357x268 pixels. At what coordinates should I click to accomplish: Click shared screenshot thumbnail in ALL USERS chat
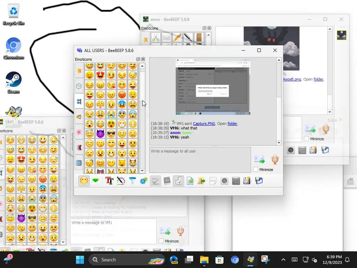(213, 87)
